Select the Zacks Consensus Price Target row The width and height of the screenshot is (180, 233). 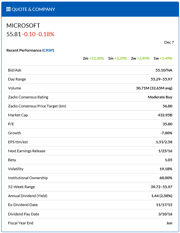click(90, 106)
